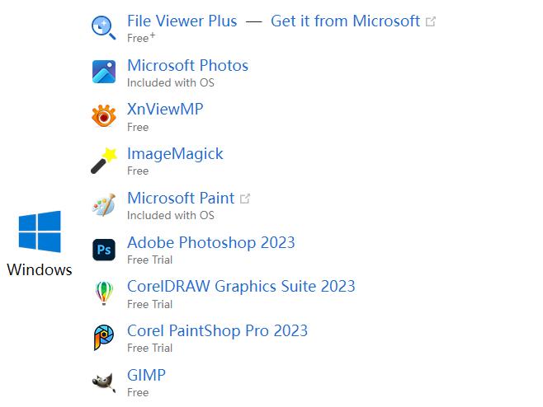Screen dimensions: 543x407
Task: Click the File Viewer Plus magnifier icon
Action: click(x=103, y=28)
